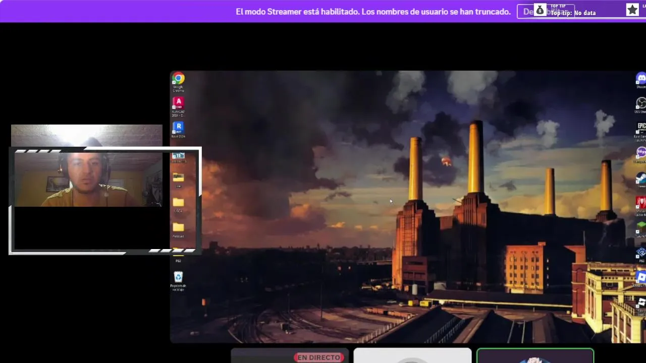Open purple round Streamlabs-style icon
The height and width of the screenshot is (363, 646).
click(x=641, y=154)
